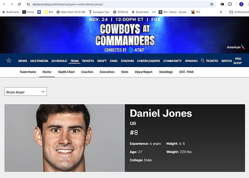Open the browser extensions puzzle icon

click(230, 4)
